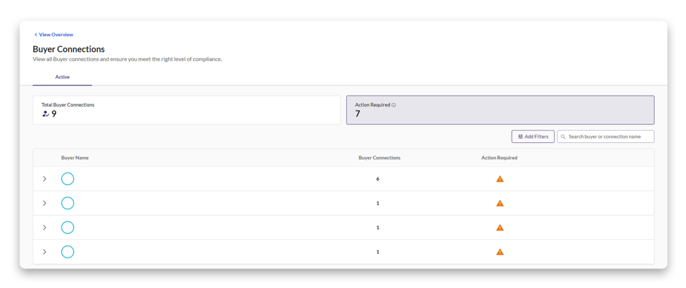Open the Add Filters button

tap(533, 136)
